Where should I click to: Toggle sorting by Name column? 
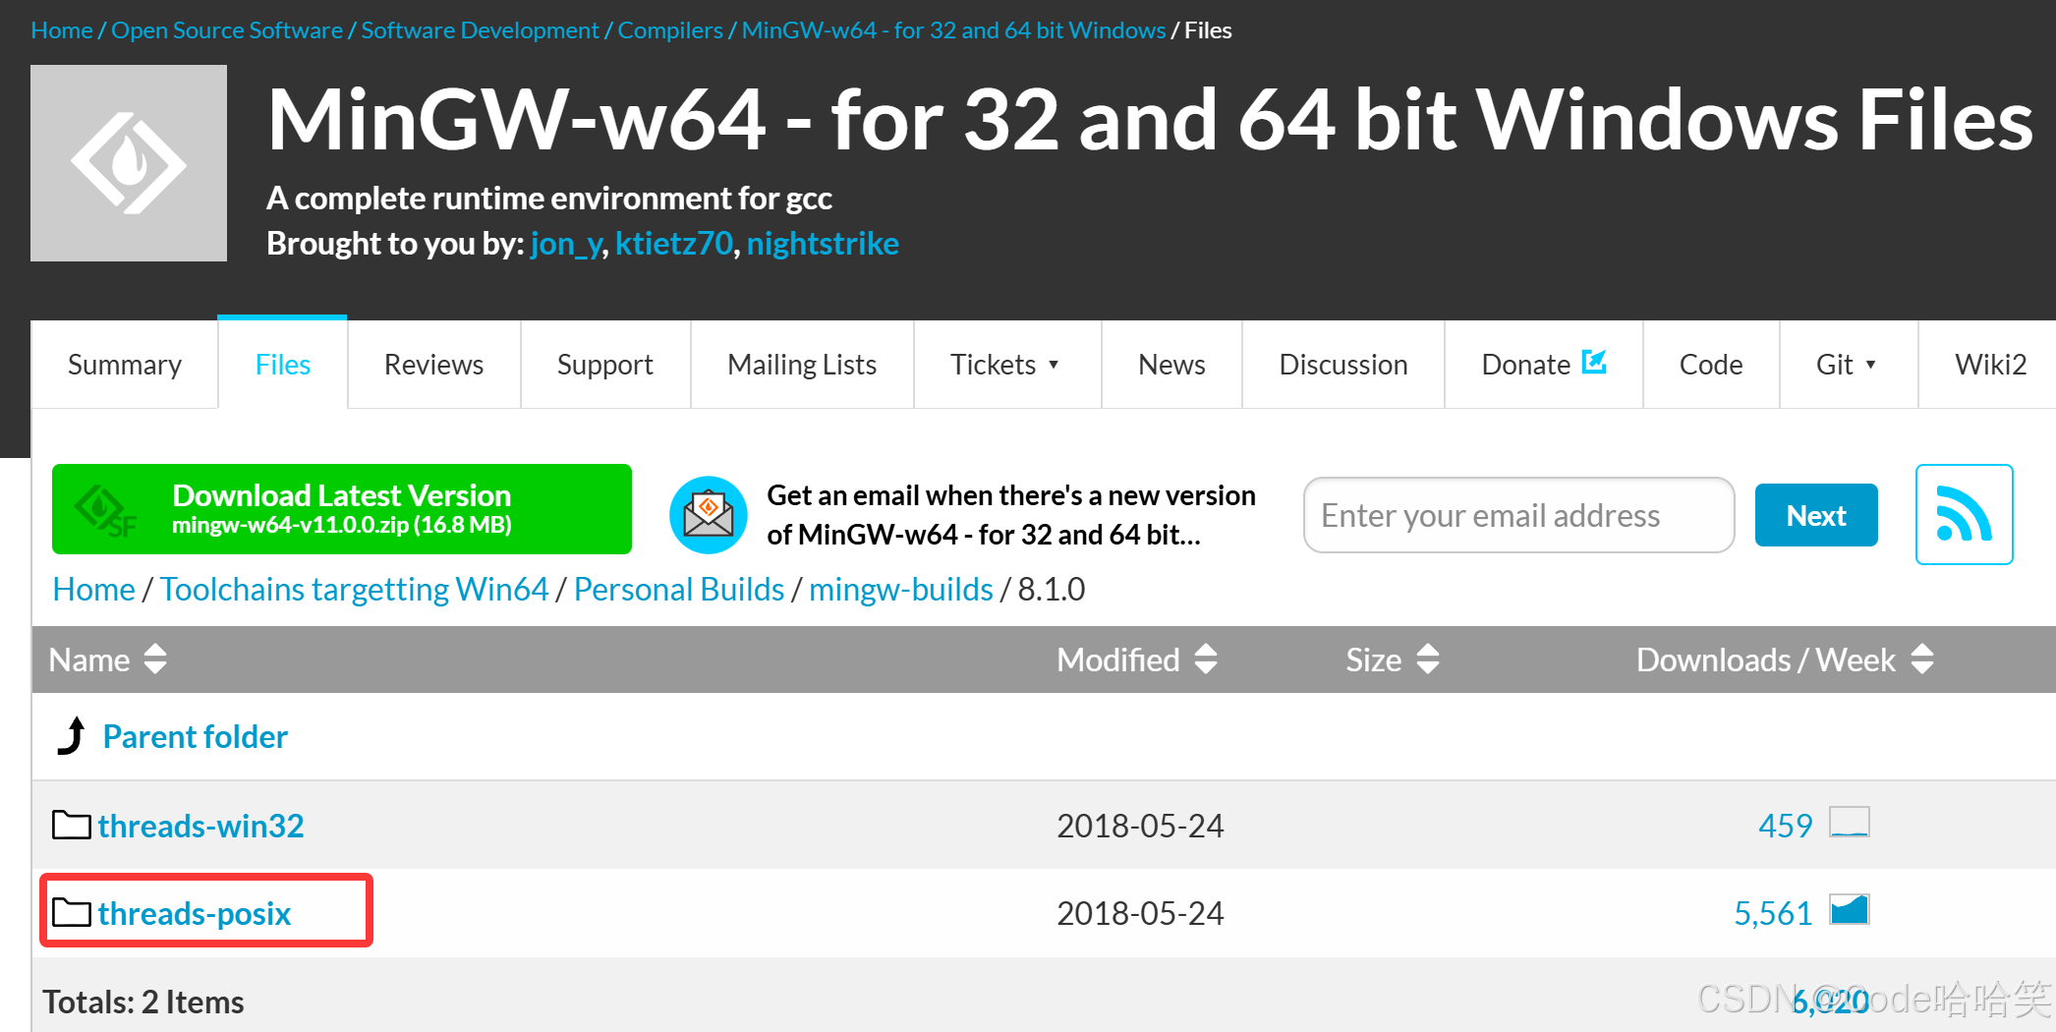[155, 659]
